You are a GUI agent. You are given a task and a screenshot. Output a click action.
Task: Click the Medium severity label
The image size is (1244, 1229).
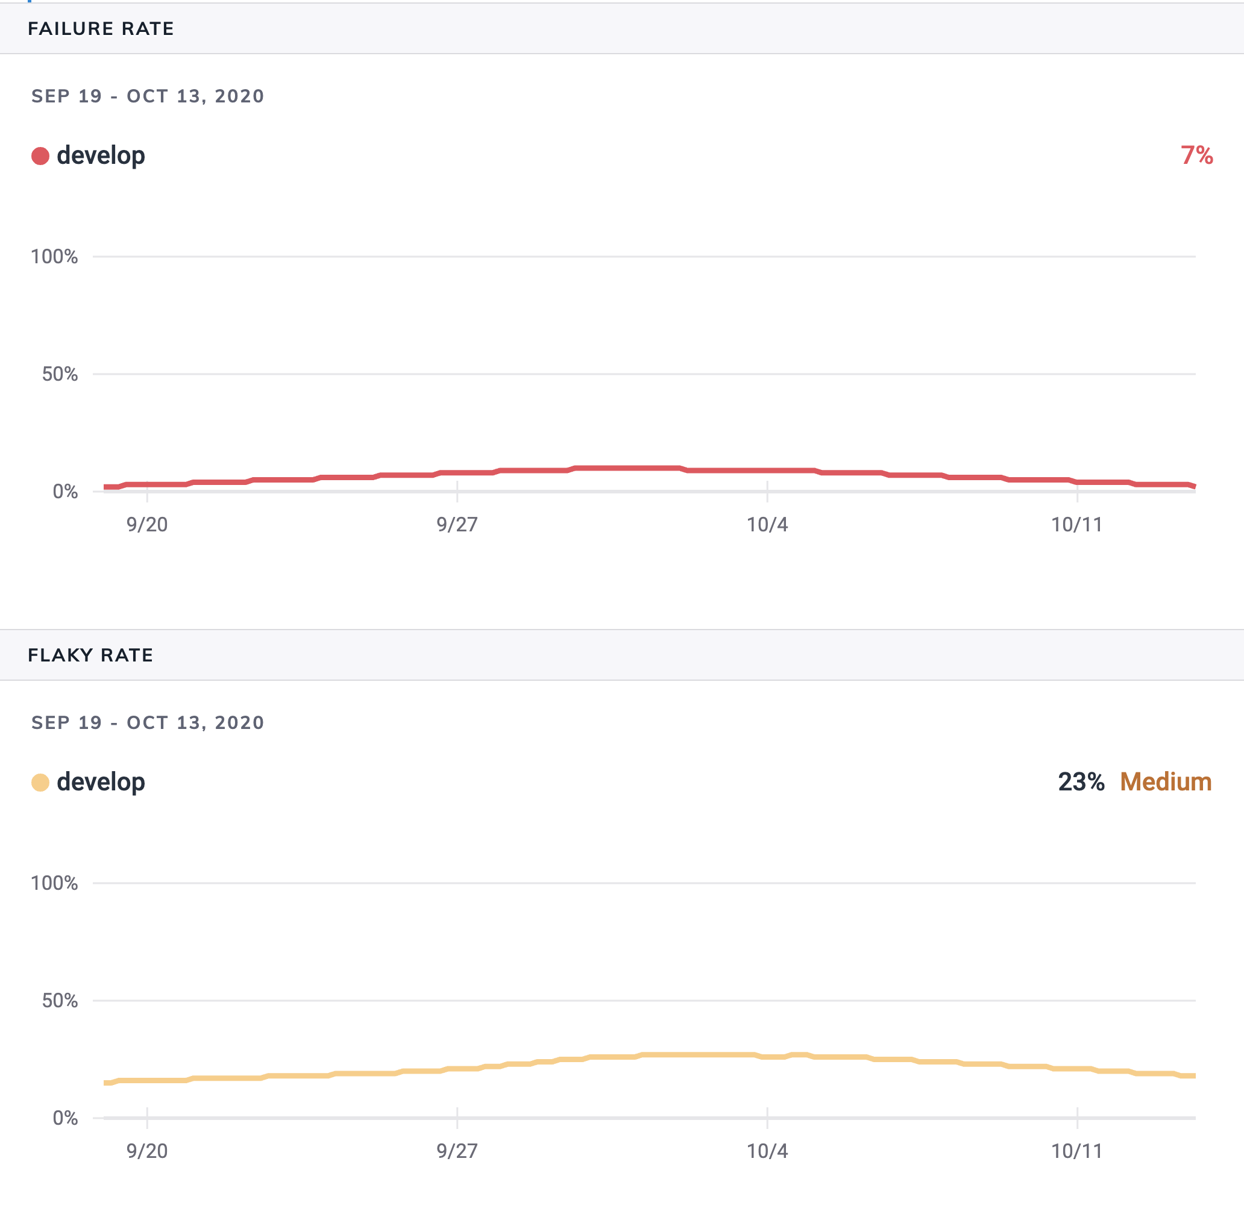[1166, 781]
